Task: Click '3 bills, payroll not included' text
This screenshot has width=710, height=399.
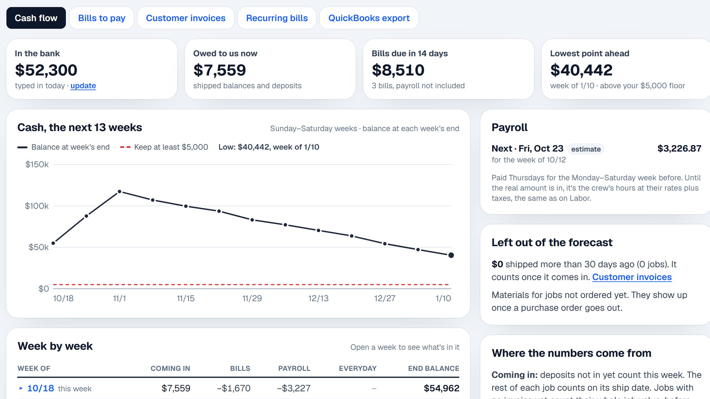Action: tap(418, 86)
